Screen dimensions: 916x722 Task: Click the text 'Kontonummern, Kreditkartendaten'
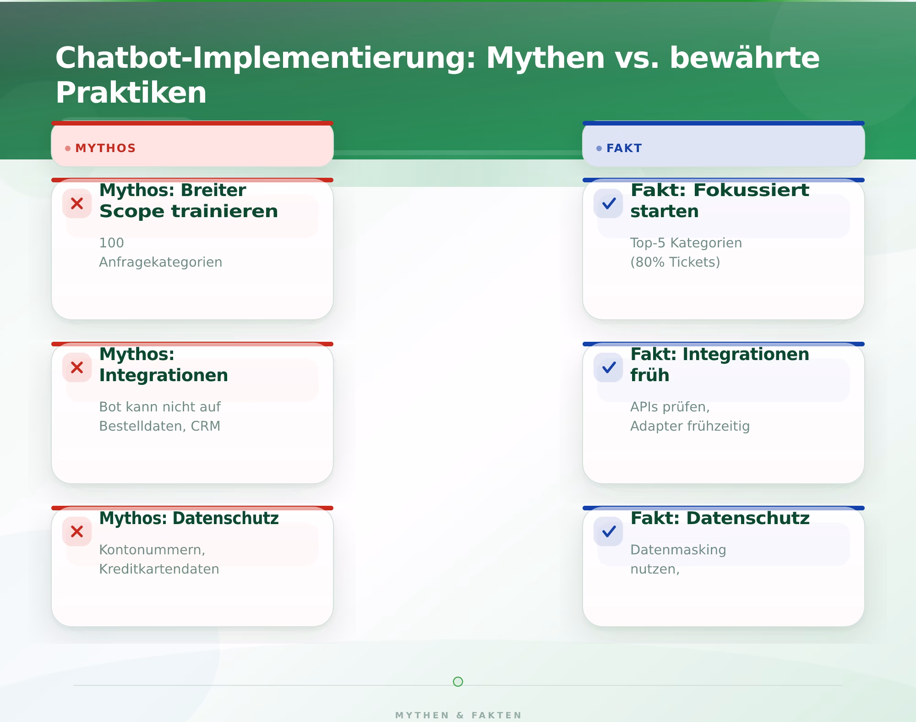pyautogui.click(x=159, y=559)
